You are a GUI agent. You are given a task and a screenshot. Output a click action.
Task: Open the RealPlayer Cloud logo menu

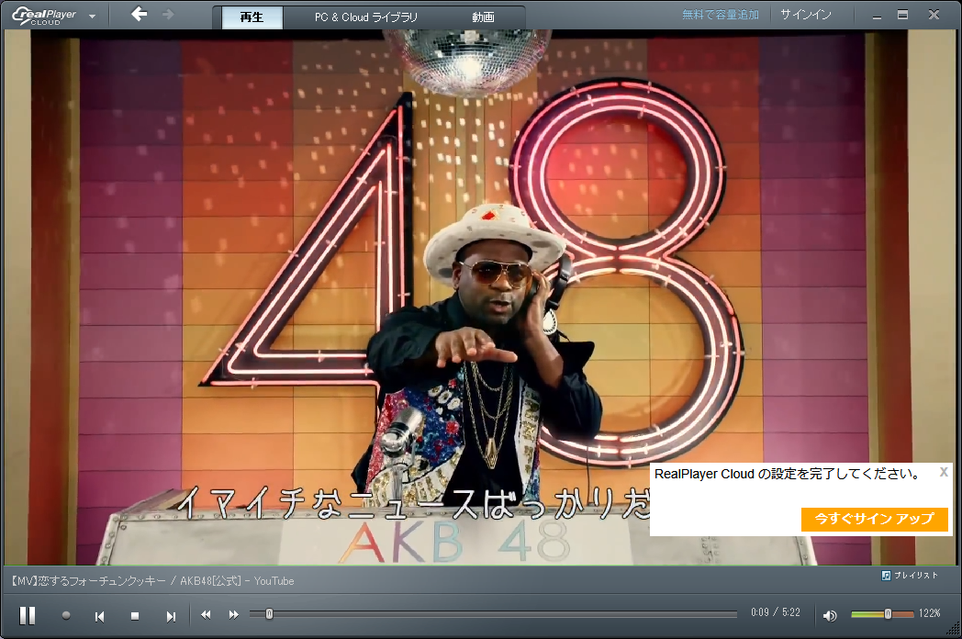click(x=54, y=16)
